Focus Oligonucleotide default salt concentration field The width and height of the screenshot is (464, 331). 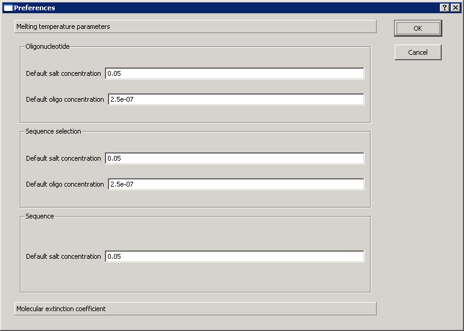click(234, 73)
